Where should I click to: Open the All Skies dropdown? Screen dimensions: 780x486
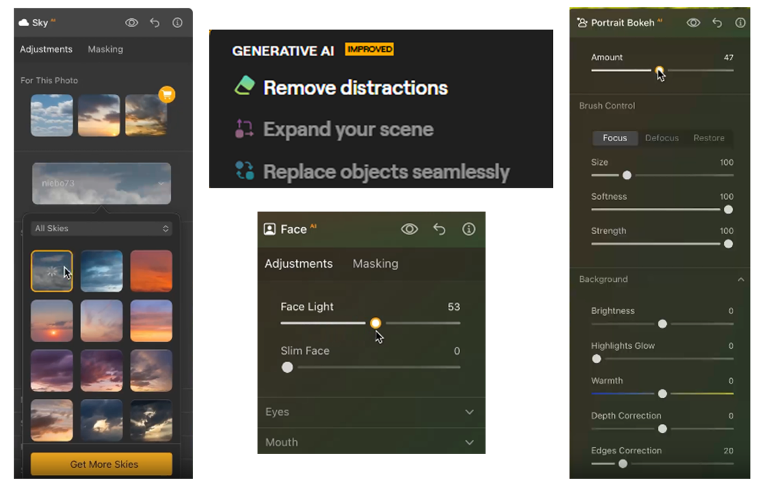tap(102, 229)
